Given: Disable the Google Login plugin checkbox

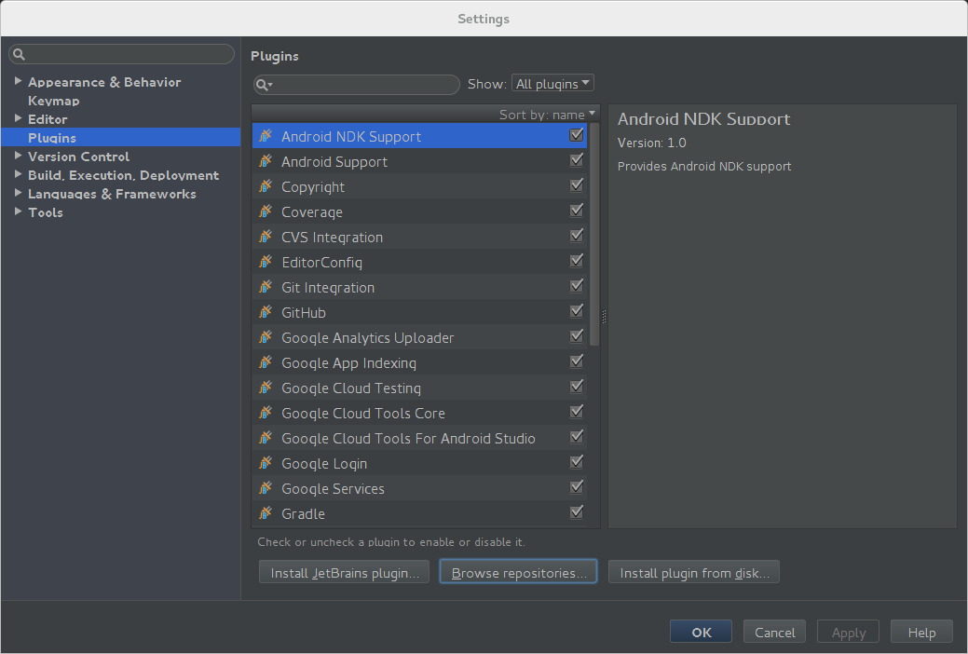Looking at the screenshot, I should [x=577, y=462].
